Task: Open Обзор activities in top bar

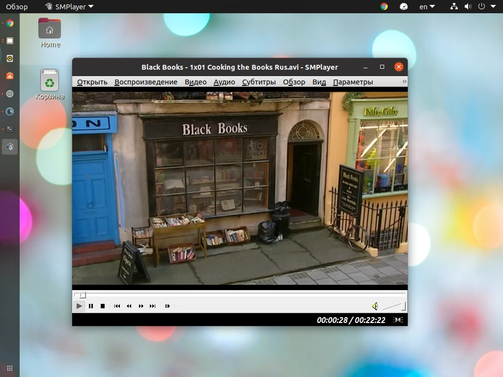Action: pos(17,6)
